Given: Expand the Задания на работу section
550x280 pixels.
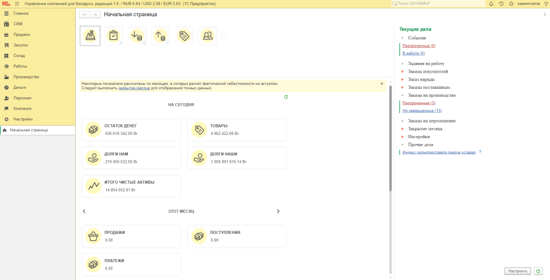Looking at the screenshot, I should click(402, 63).
